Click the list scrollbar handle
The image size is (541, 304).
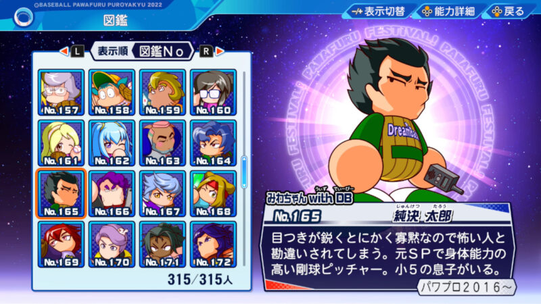point(244,172)
